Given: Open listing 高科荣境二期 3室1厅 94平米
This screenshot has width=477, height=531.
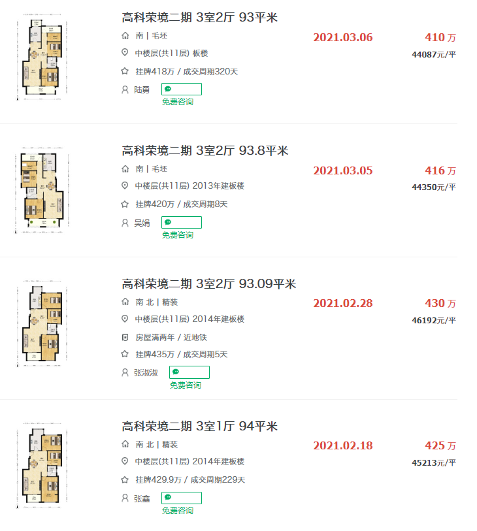Looking at the screenshot, I should pos(199,426).
